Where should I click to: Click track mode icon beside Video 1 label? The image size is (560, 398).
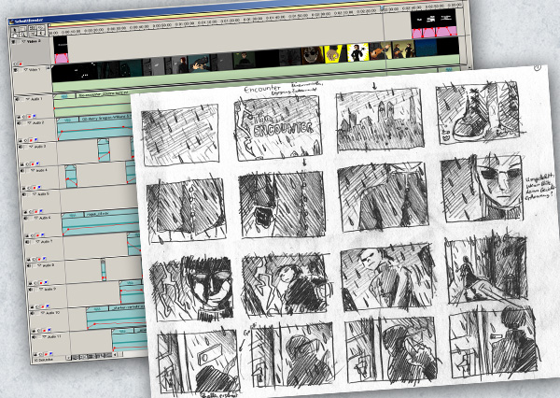[49, 68]
